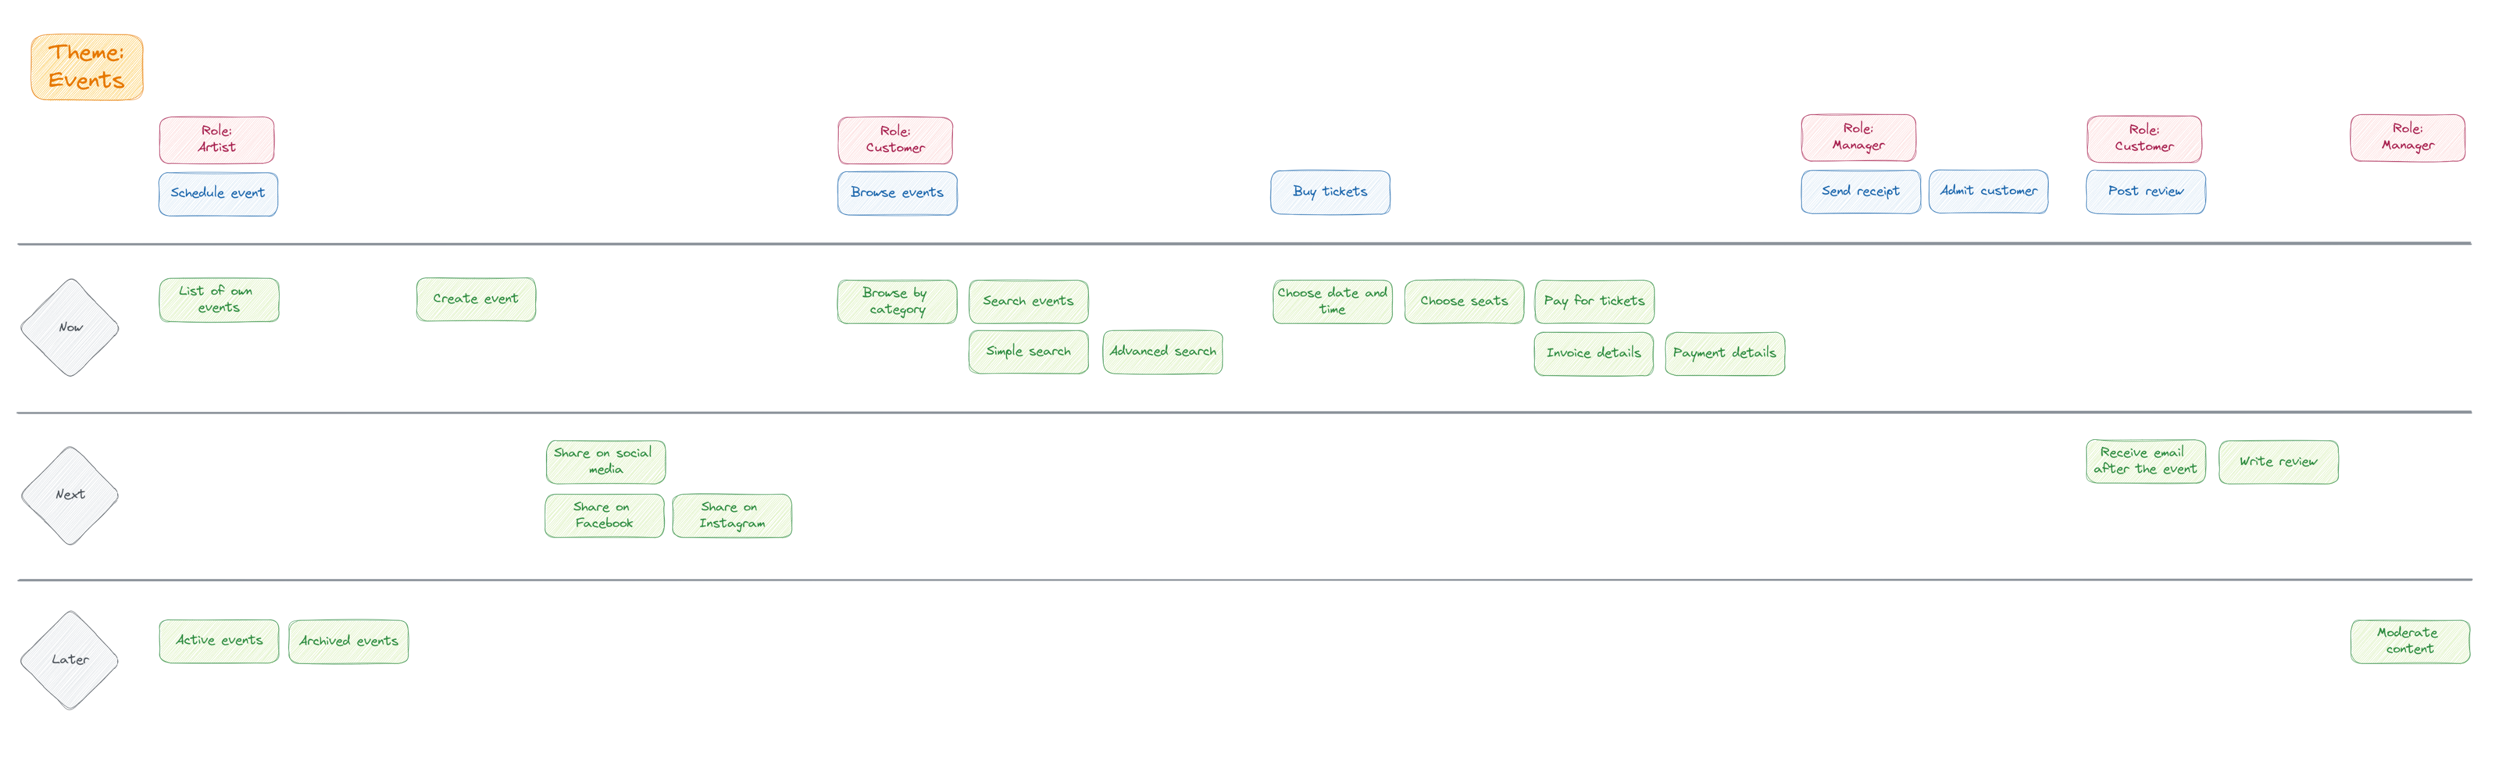
Task: Click the Later diamond shape
Action: tap(70, 660)
